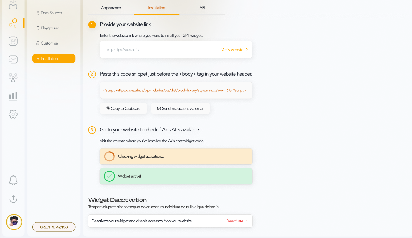Screen dimensions: 412x238
Task: Click the upload arrow icon
Action: click(13, 199)
